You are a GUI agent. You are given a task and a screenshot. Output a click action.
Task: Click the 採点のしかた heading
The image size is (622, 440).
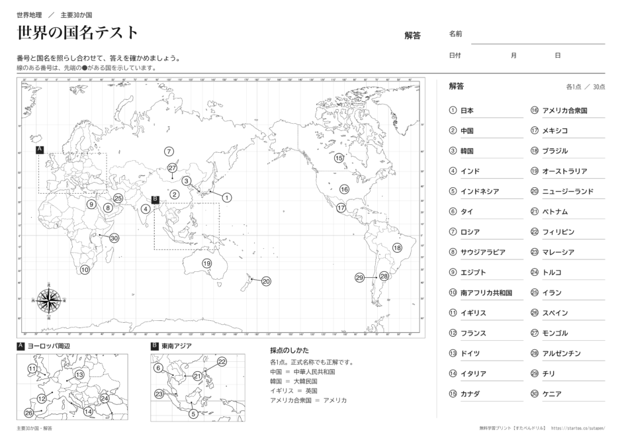pos(289,350)
